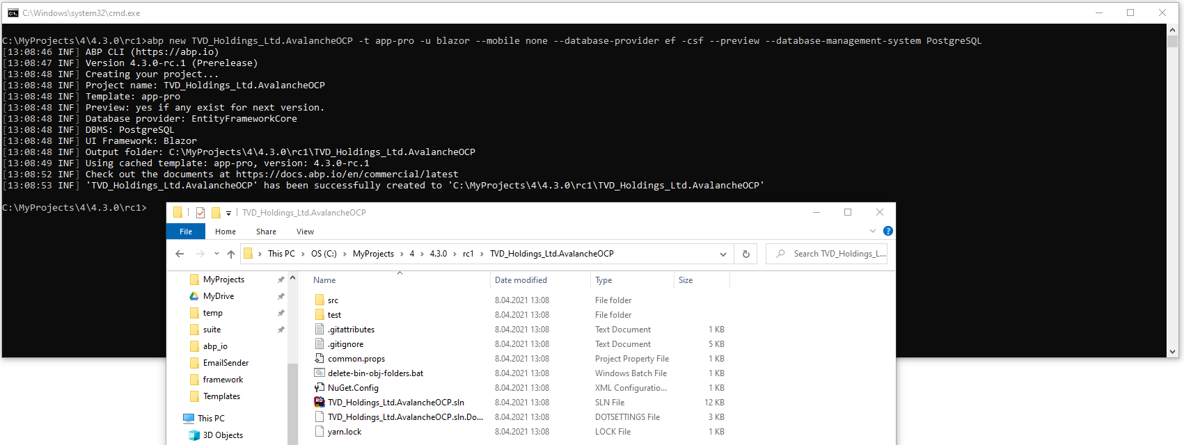Refresh the current folder view
The height and width of the screenshot is (445, 1184).
[745, 254]
